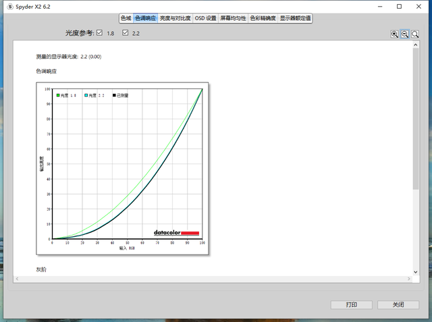Click the green gamma 1.8 legend swatch
Screen dimensions: 432x322
tap(58, 95)
